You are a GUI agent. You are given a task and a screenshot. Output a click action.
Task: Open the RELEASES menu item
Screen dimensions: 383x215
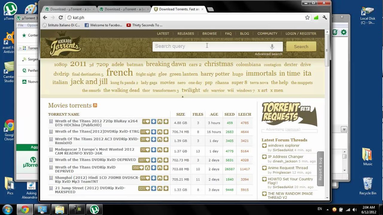(x=186, y=33)
